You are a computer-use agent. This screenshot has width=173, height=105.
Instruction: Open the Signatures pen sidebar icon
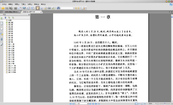point(2,45)
